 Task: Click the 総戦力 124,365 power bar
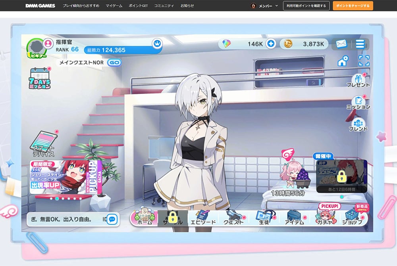(x=123, y=50)
